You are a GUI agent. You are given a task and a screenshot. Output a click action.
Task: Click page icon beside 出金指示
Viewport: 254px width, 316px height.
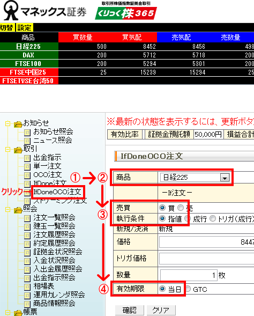coord(27,158)
